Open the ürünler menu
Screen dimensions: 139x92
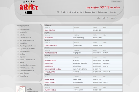(64, 12)
